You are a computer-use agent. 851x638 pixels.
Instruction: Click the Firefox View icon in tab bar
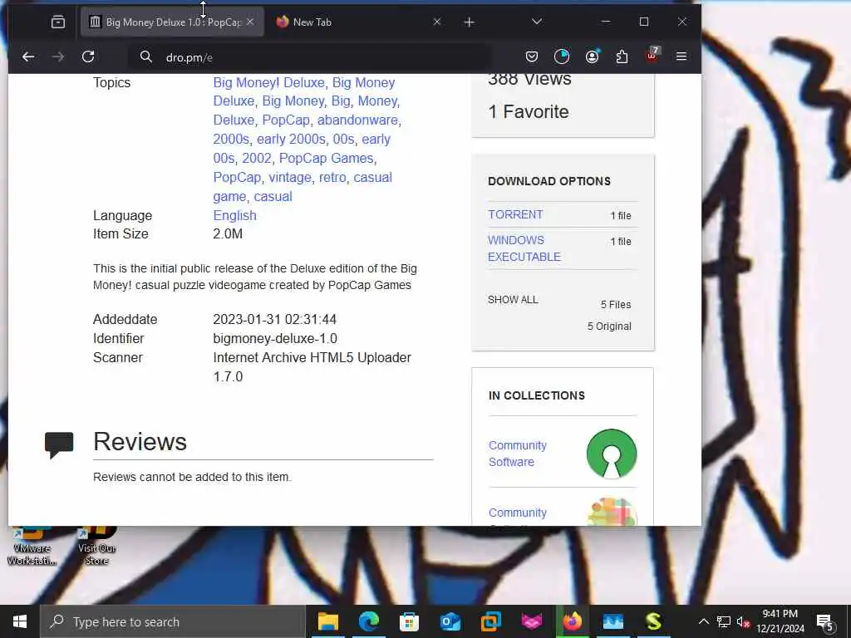tap(57, 22)
